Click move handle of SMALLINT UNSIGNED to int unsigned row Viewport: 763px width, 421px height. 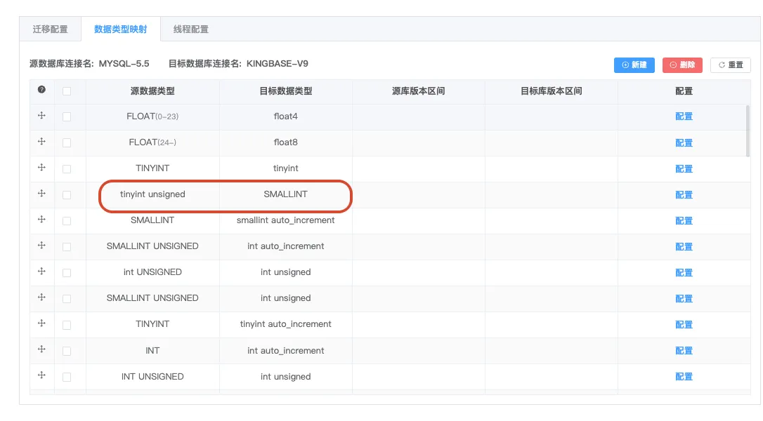click(x=42, y=298)
